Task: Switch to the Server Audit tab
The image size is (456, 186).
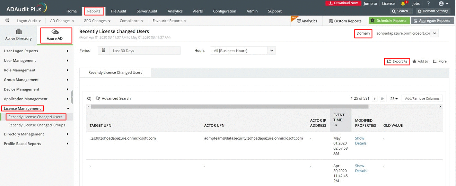Action: tap(147, 11)
